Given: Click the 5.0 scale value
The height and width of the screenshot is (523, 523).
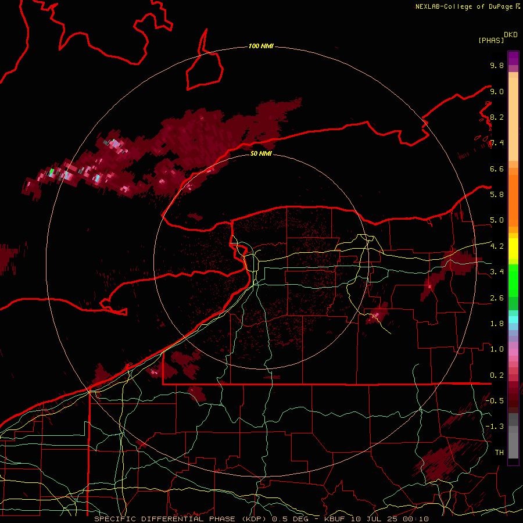Looking at the screenshot, I should (497, 220).
